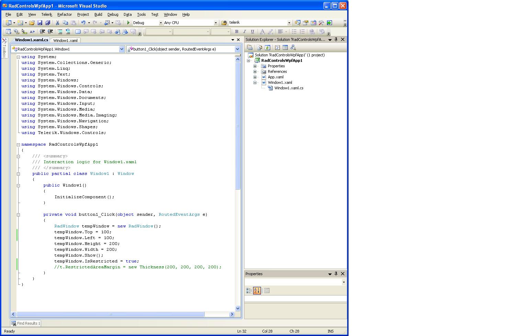Viewport: 513px width, 336px height.
Task: Switch Properties panel to Categorized view
Action: (249, 291)
